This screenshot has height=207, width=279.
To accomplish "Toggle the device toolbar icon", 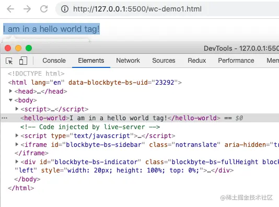I will click(x=23, y=61).
